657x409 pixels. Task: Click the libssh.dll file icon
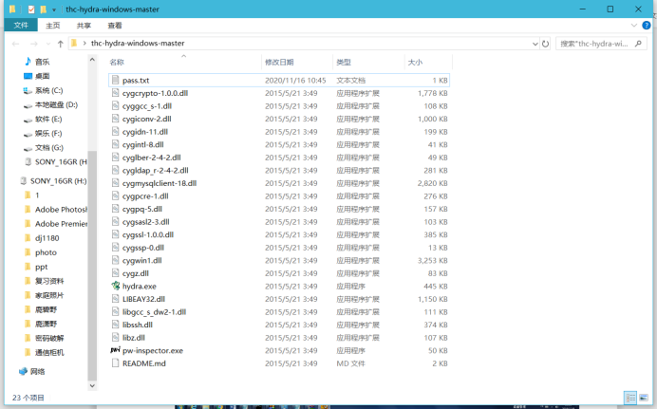click(115, 325)
